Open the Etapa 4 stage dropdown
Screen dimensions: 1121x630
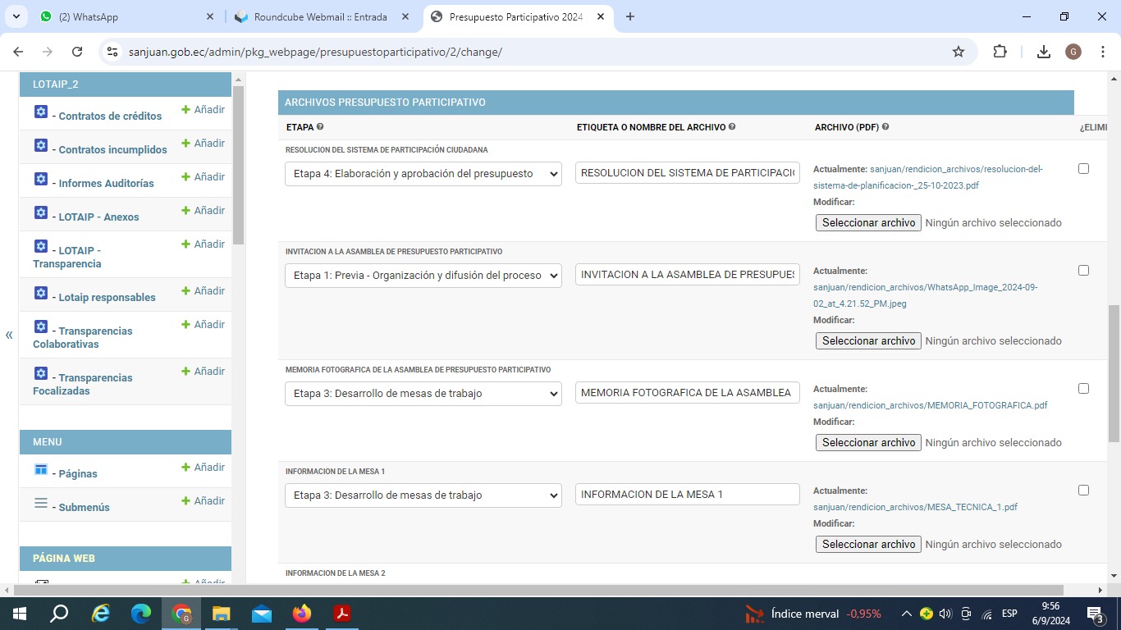pyautogui.click(x=423, y=174)
